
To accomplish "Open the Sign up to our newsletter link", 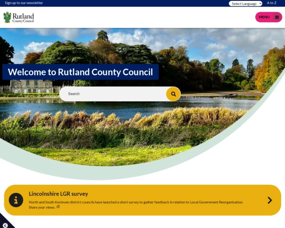I will click(24, 3).
